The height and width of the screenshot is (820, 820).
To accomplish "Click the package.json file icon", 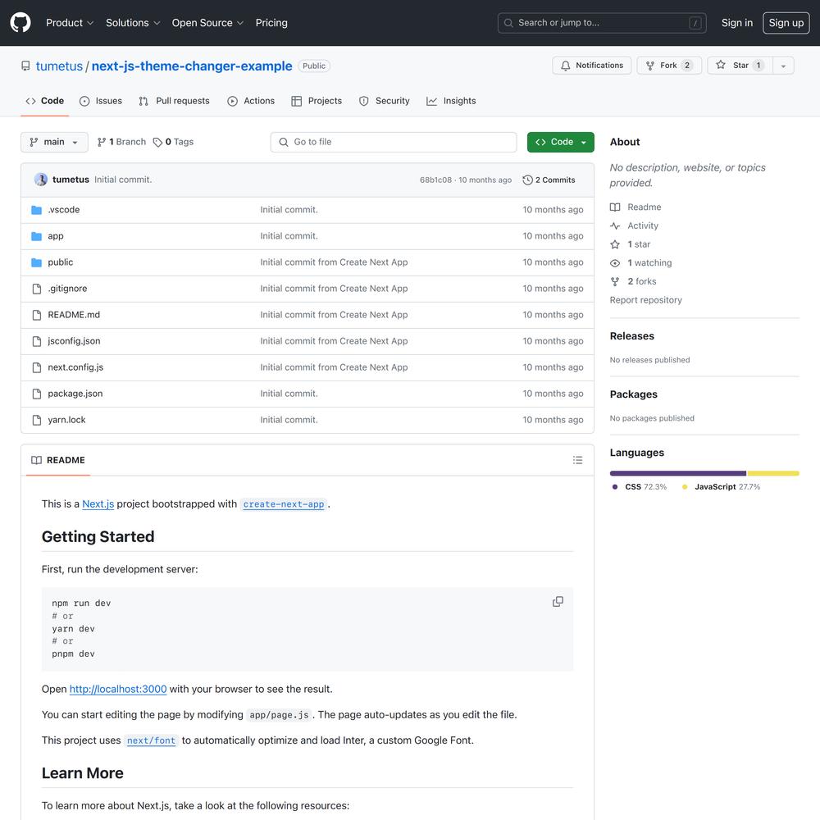I will coord(37,394).
